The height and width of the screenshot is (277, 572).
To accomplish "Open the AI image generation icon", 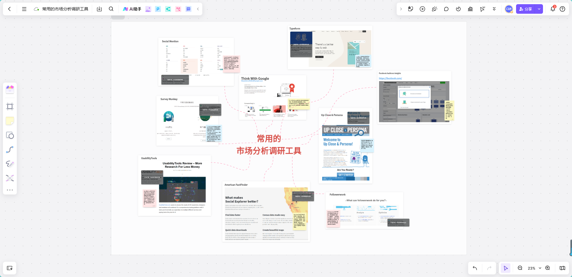I will (x=148, y=9).
